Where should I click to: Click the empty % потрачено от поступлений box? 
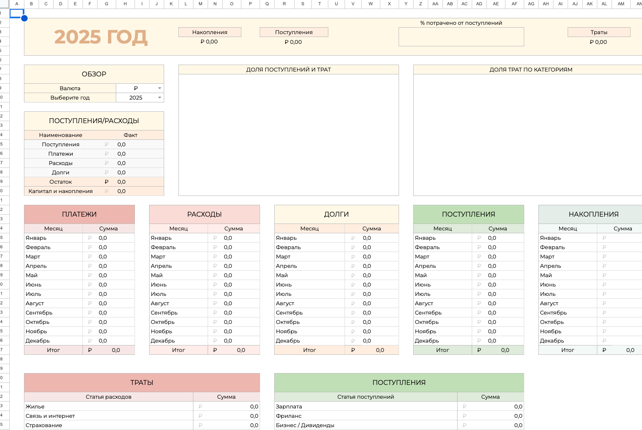(461, 37)
